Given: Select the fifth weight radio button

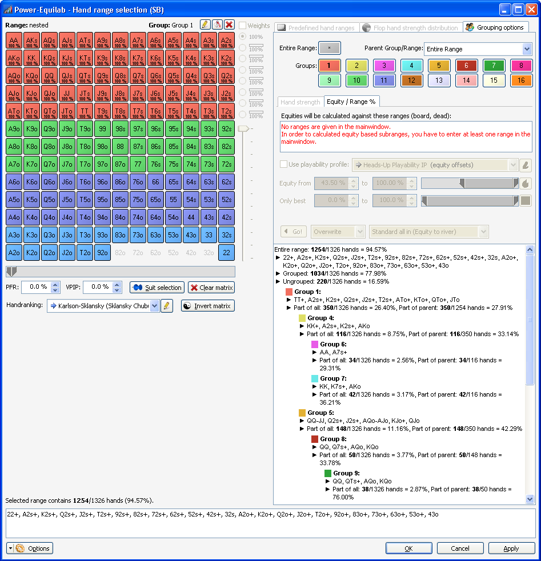Looking at the screenshot, I should tap(243, 81).
